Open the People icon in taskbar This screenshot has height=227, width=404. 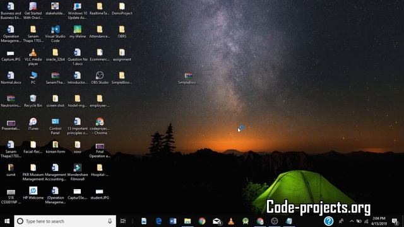(x=341, y=221)
